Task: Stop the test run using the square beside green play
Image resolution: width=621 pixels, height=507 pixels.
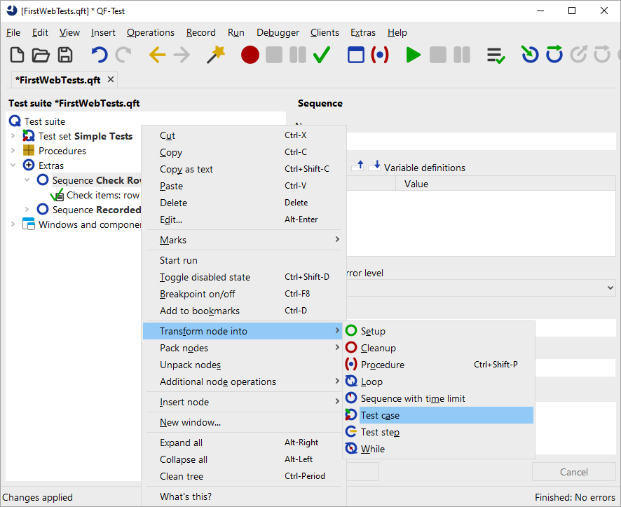Action: (x=438, y=55)
